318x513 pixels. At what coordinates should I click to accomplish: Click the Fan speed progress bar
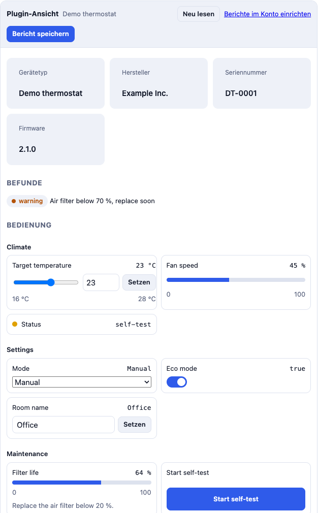coord(236,280)
